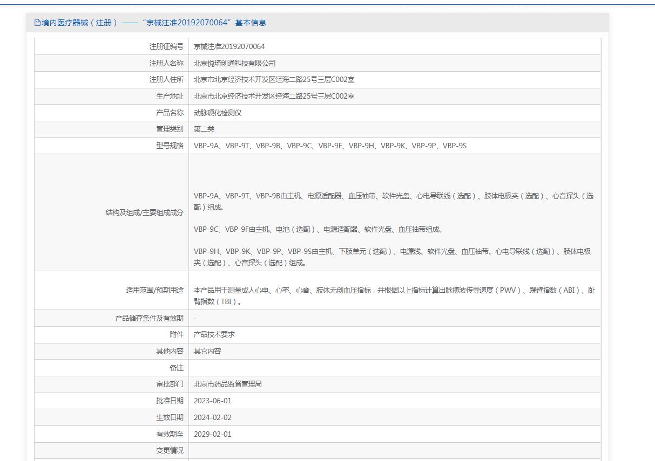
Task: Click paragraph beginning VBP-9A、VBP-9T、VBP-9B由主机
Action: click(x=394, y=202)
